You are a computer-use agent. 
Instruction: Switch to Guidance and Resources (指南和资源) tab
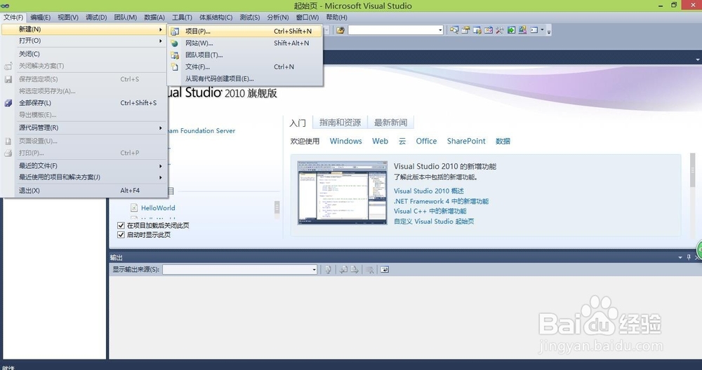[340, 123]
